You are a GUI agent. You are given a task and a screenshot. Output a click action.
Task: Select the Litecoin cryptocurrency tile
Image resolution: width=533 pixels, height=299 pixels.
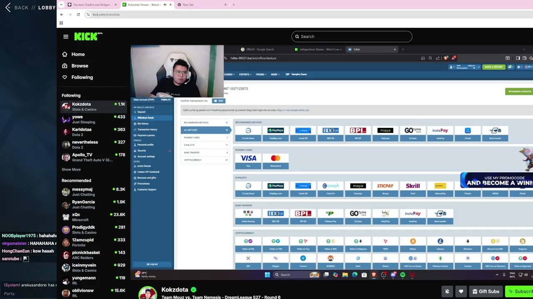(440, 244)
